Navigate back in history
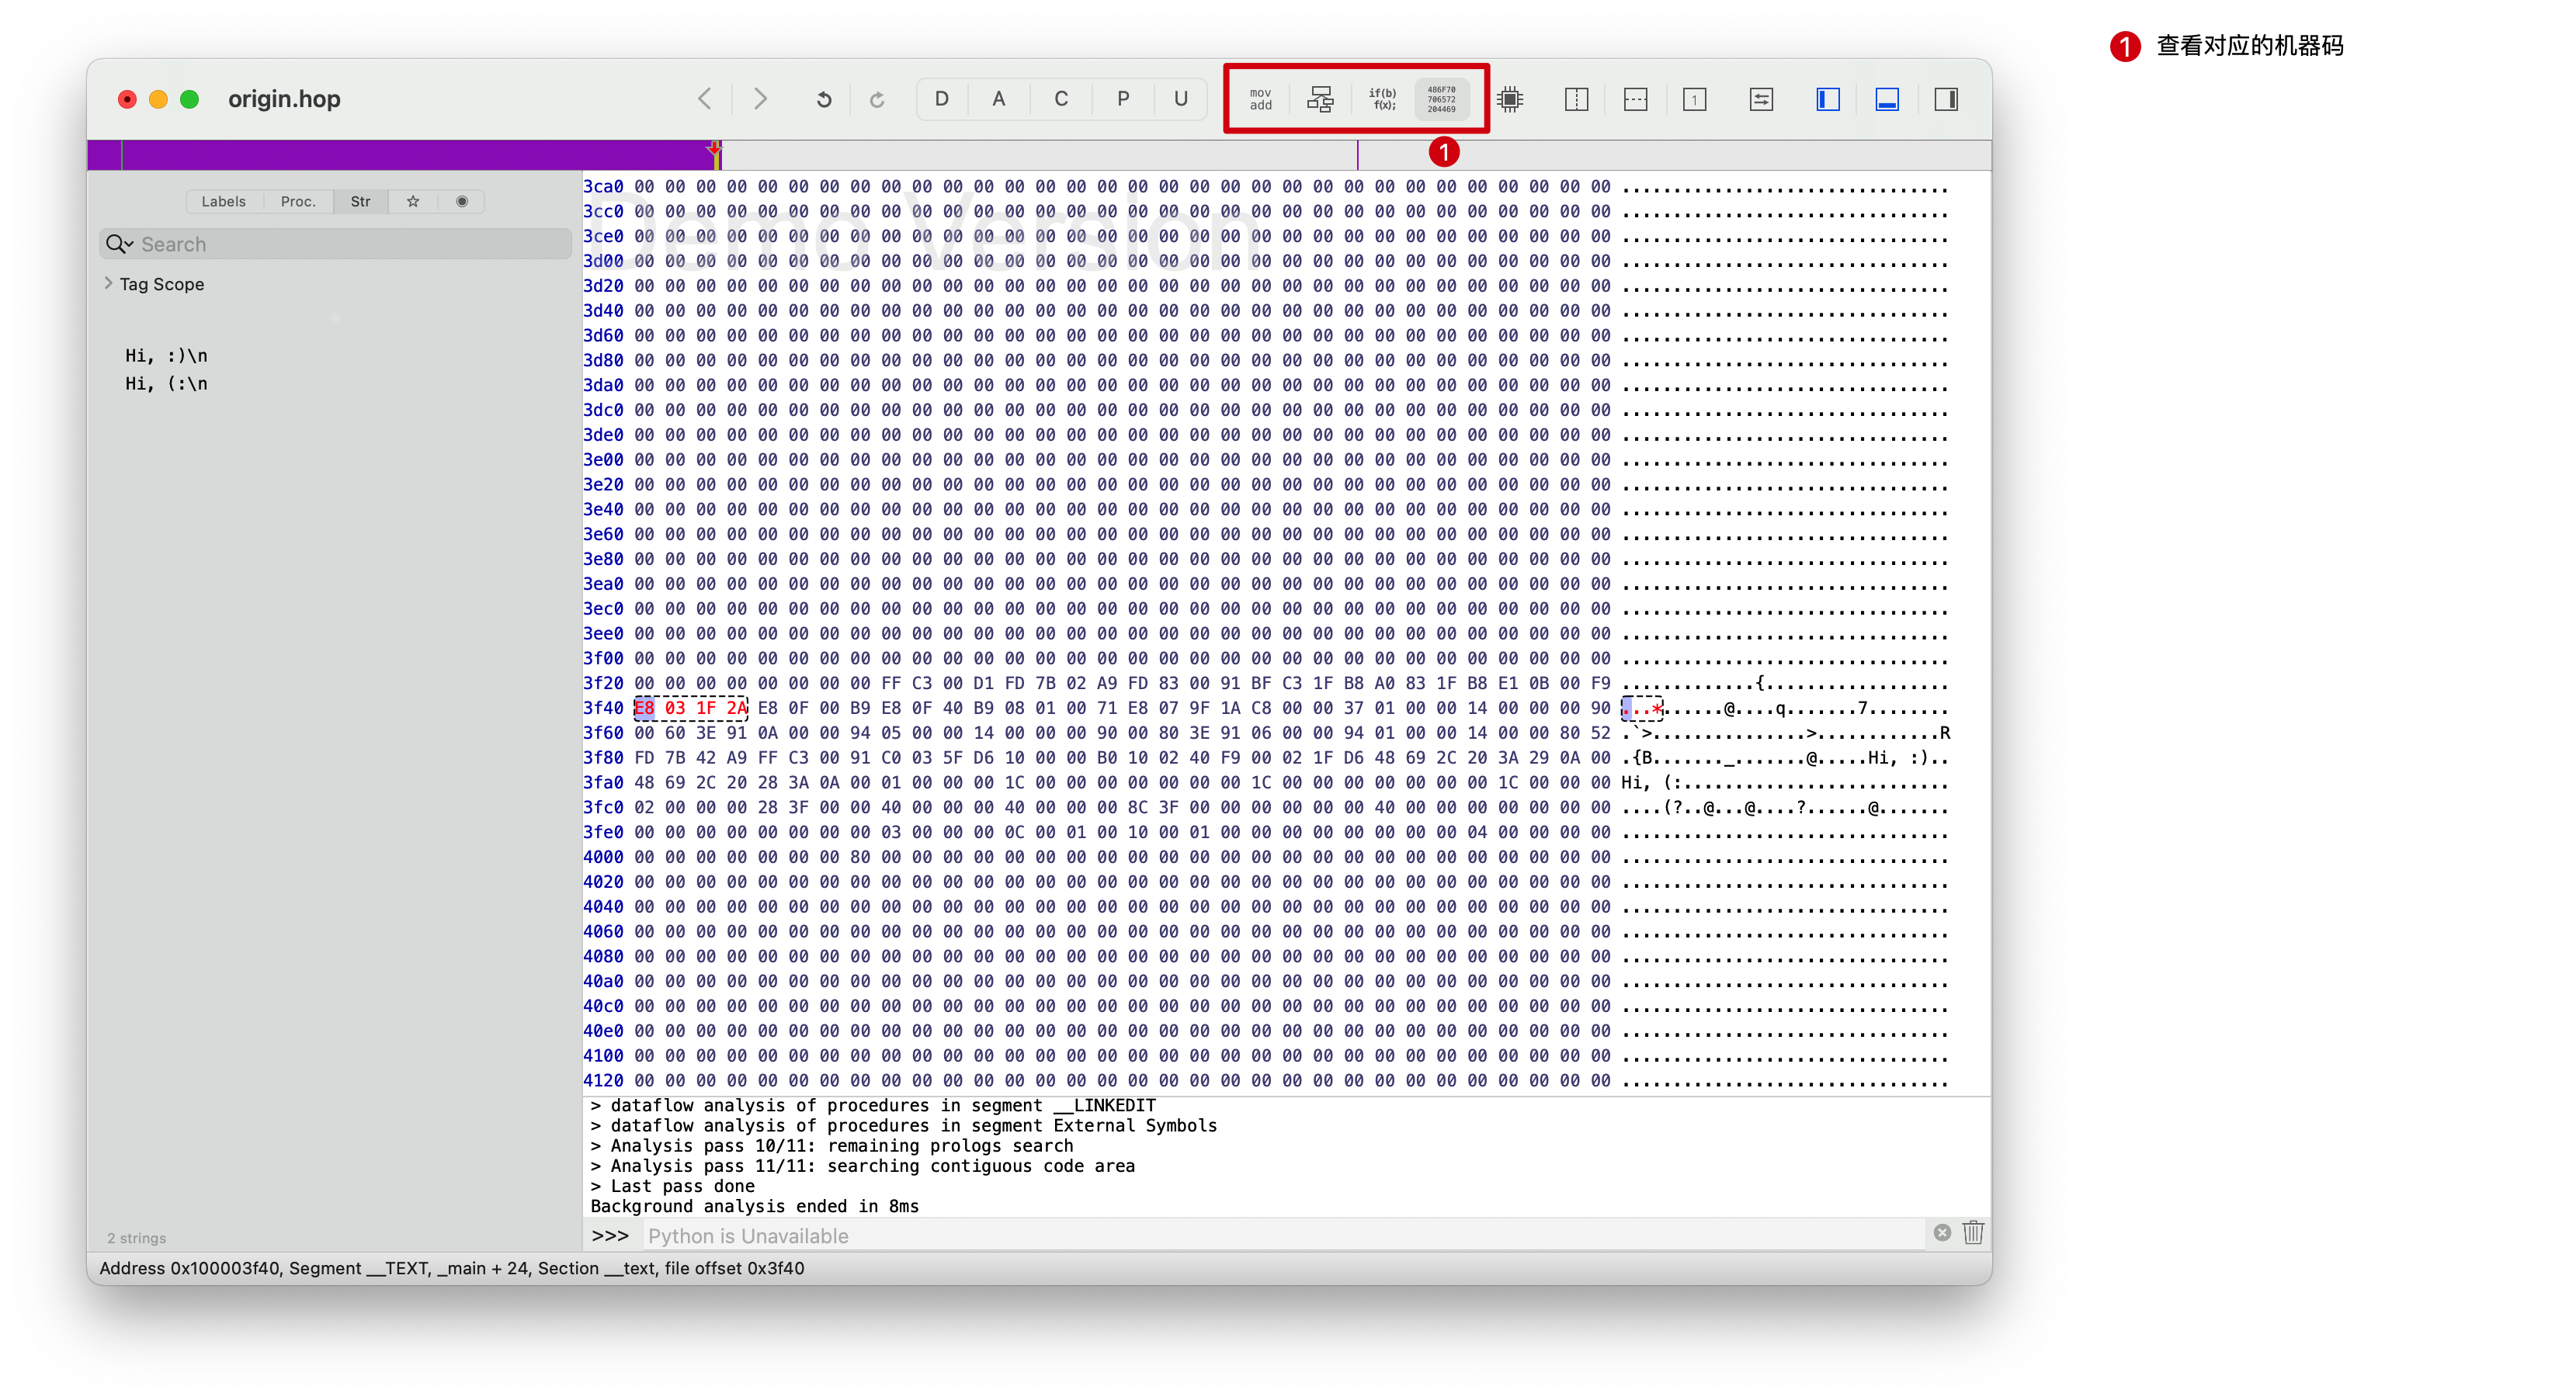Image resolution: width=2576 pixels, height=1400 pixels. tap(705, 99)
